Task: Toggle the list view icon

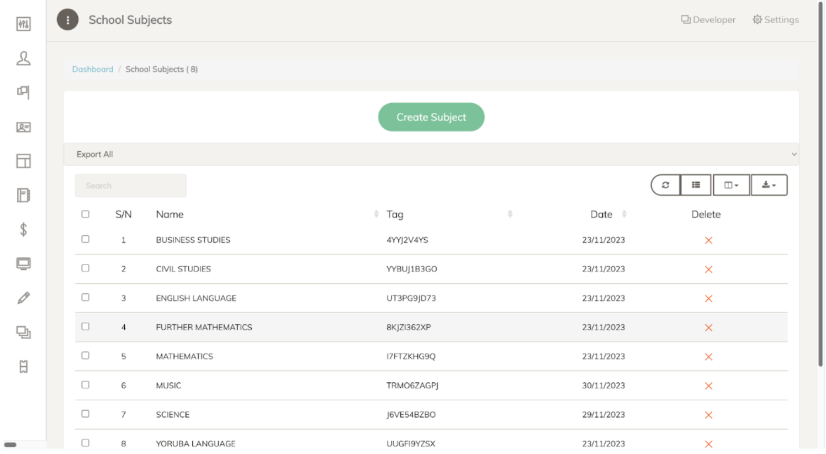Action: (696, 185)
